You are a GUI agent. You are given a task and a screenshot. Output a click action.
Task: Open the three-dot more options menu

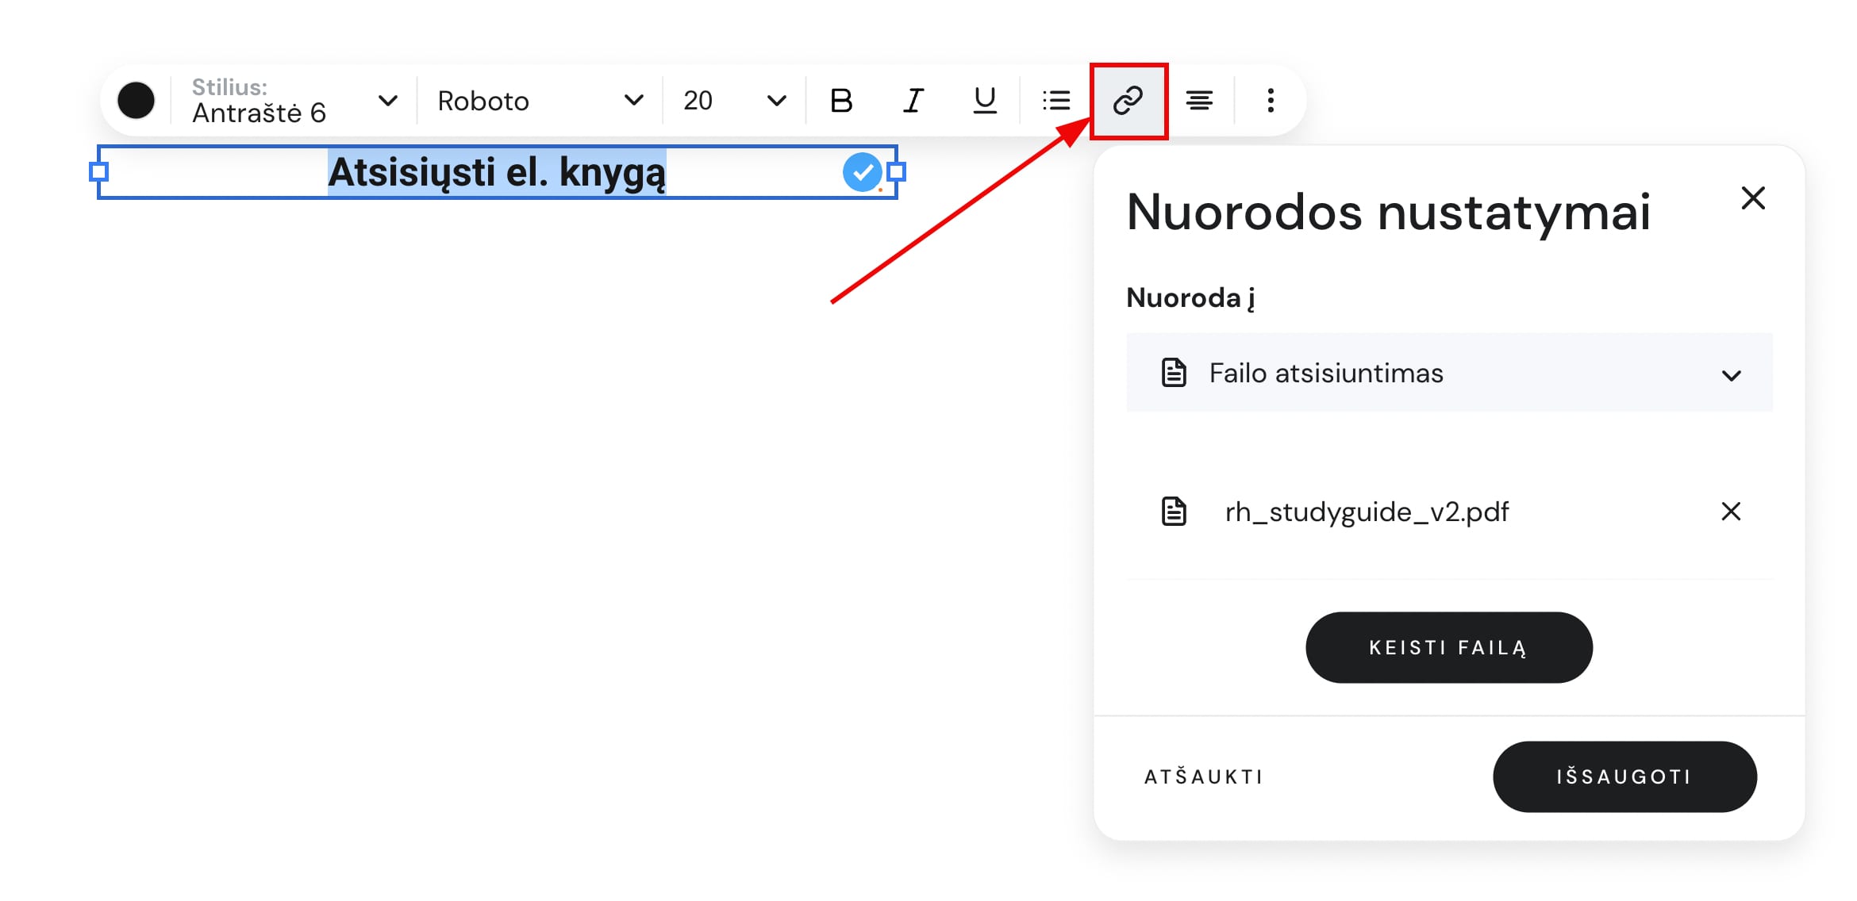coord(1271,101)
